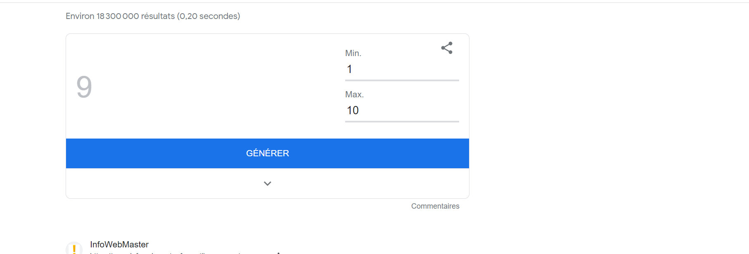Image resolution: width=749 pixels, height=254 pixels.
Task: Click empty space between number and Min. field
Action: pyautogui.click(x=215, y=87)
